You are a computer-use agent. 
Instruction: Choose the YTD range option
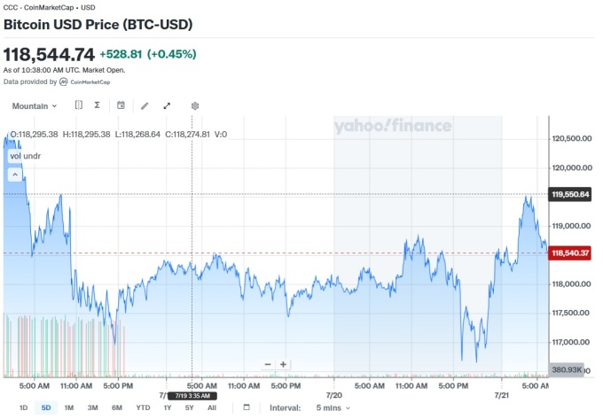[143, 407]
